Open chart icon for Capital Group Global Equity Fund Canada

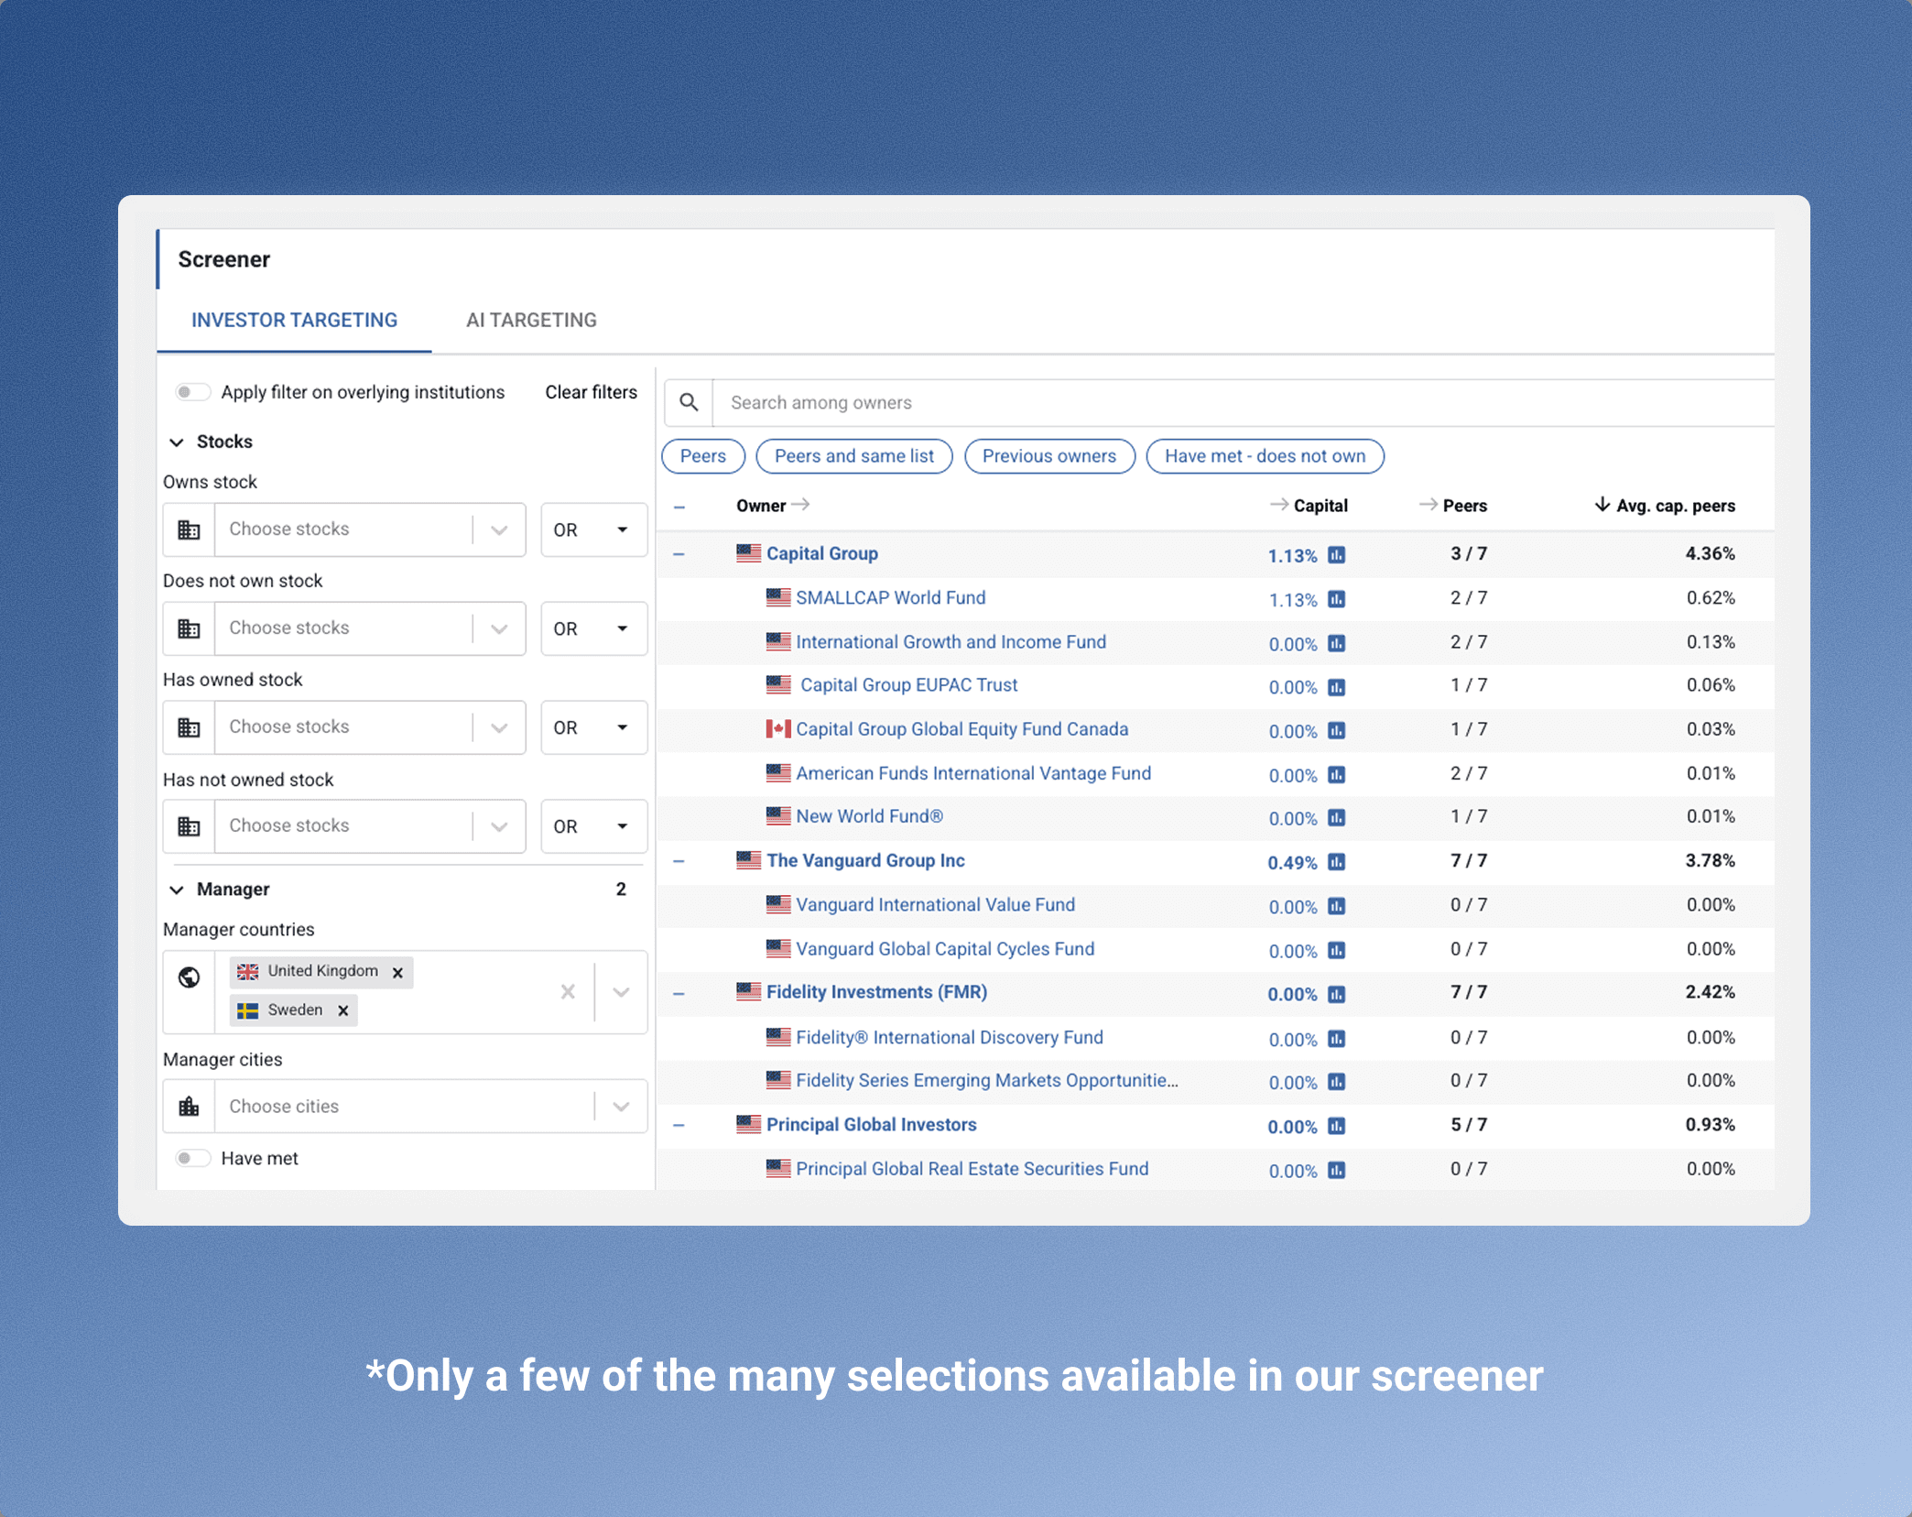coord(1337,730)
